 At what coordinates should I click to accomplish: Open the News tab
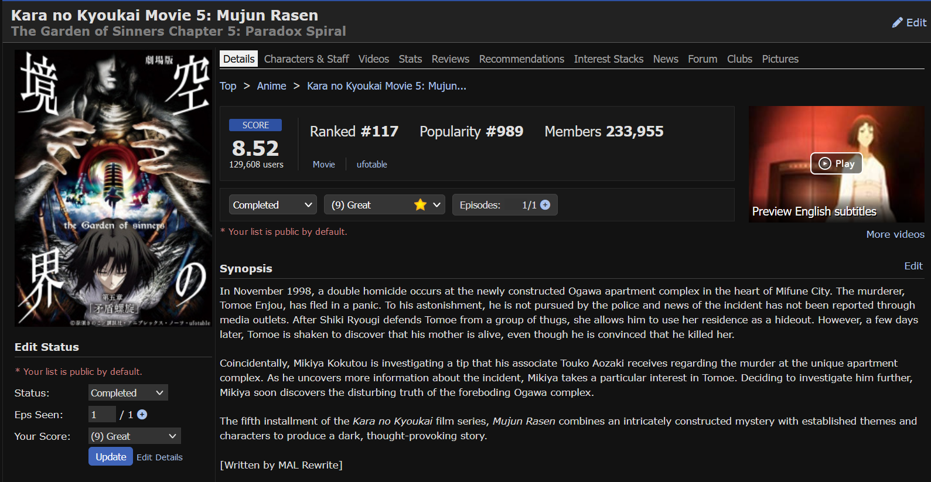(666, 59)
